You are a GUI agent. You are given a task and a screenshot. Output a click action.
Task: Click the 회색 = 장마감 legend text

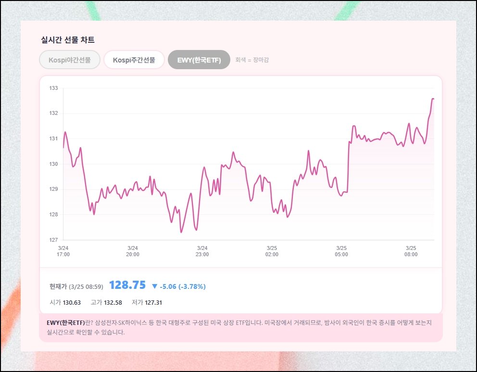click(x=252, y=60)
